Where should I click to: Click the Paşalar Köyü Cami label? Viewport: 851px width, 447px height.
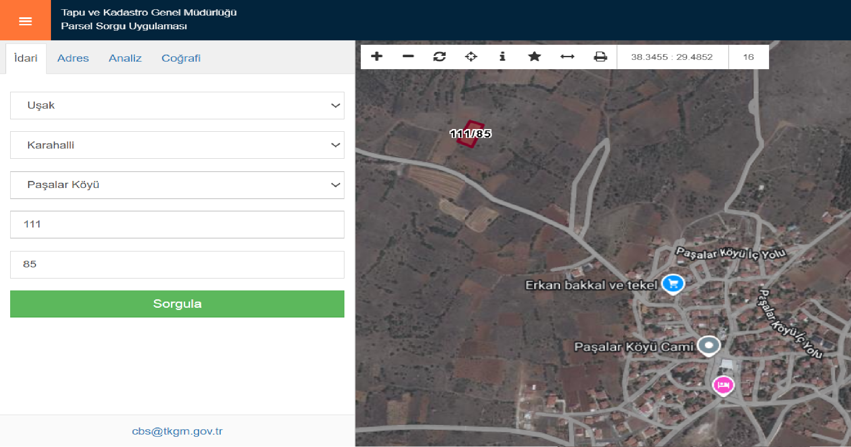(634, 346)
